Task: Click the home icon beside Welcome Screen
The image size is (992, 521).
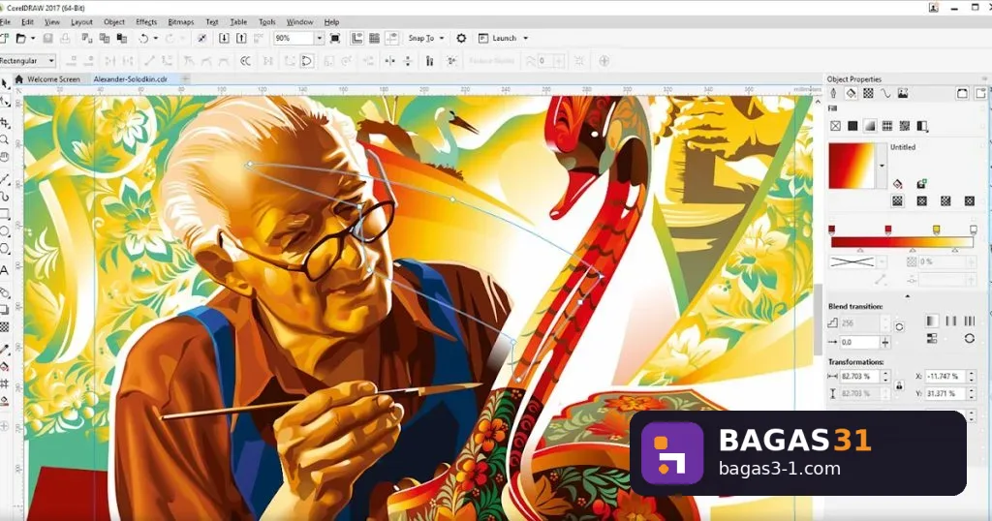Action: pyautogui.click(x=19, y=79)
